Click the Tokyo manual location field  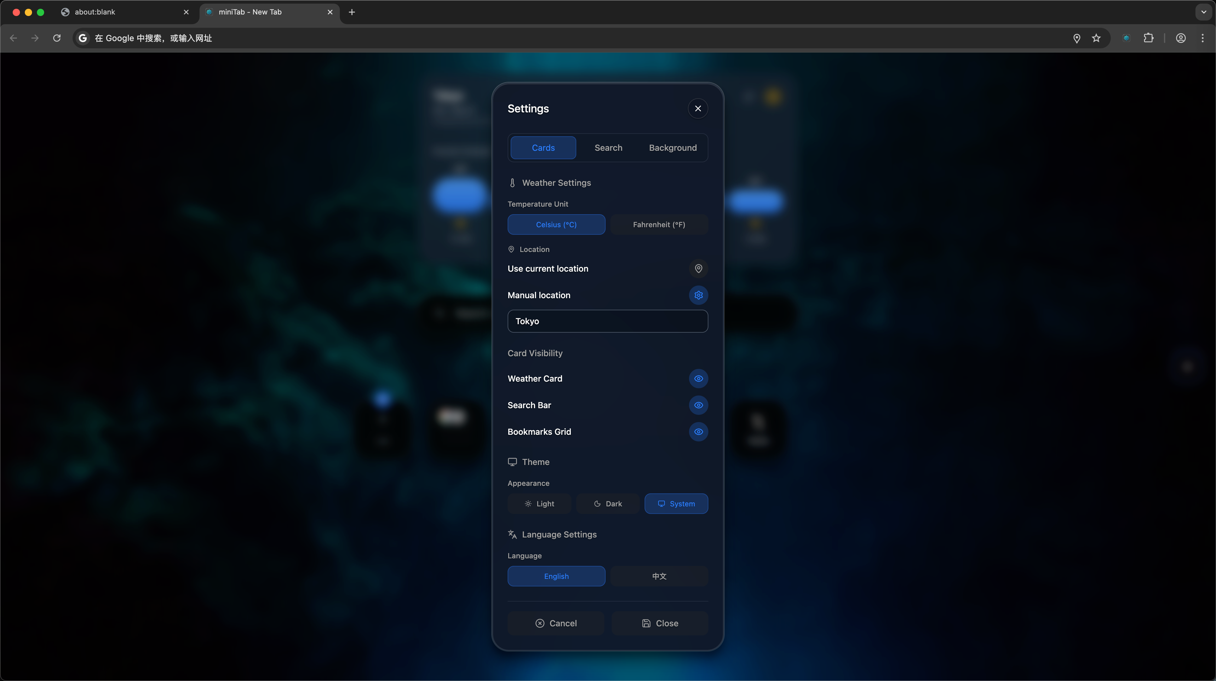607,321
